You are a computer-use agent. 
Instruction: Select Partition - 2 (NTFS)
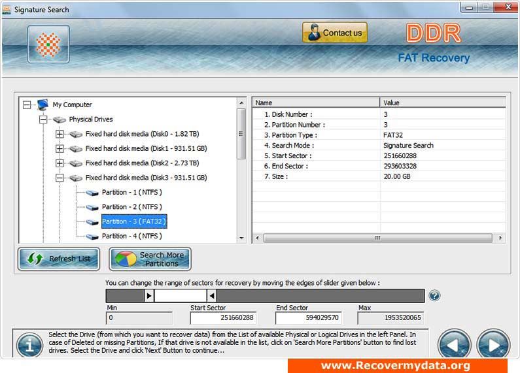click(132, 206)
